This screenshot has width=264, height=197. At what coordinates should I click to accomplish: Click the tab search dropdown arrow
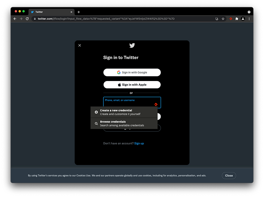(x=249, y=12)
